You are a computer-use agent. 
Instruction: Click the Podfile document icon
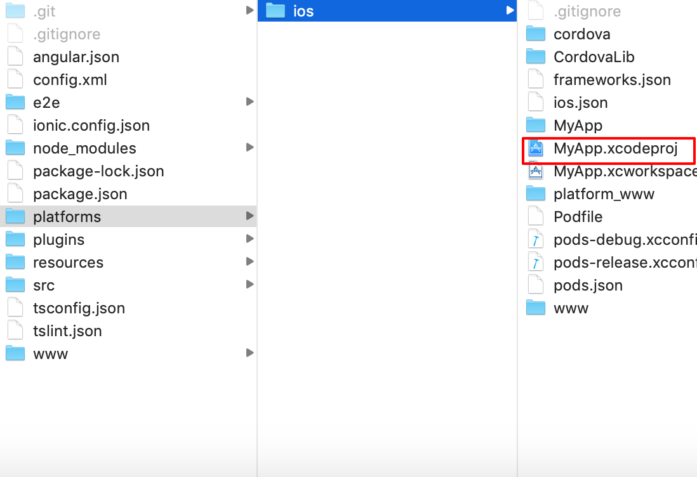point(536,217)
